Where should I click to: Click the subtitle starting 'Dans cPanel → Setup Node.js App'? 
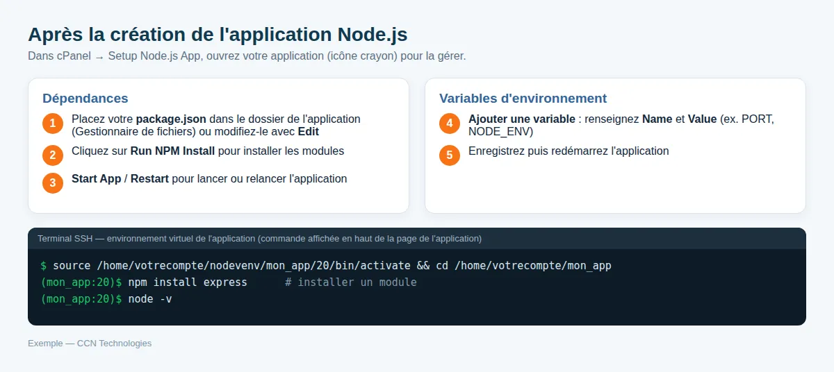[247, 56]
